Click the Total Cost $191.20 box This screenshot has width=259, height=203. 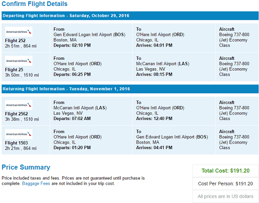(226, 171)
